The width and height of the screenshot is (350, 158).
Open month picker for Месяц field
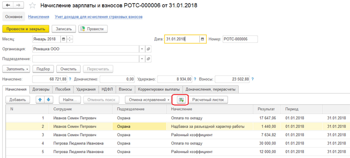pyautogui.click(x=63, y=39)
